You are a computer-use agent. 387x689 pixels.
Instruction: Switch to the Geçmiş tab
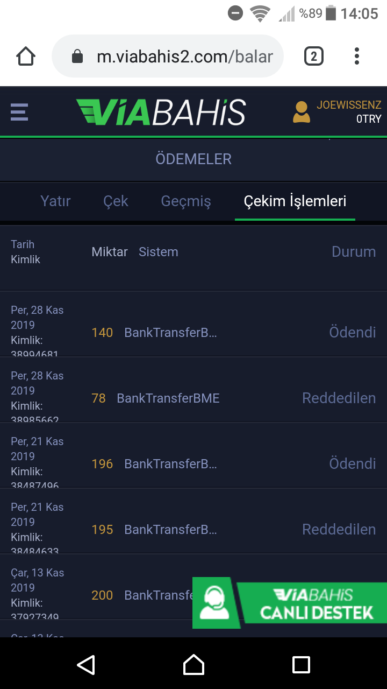tap(186, 201)
